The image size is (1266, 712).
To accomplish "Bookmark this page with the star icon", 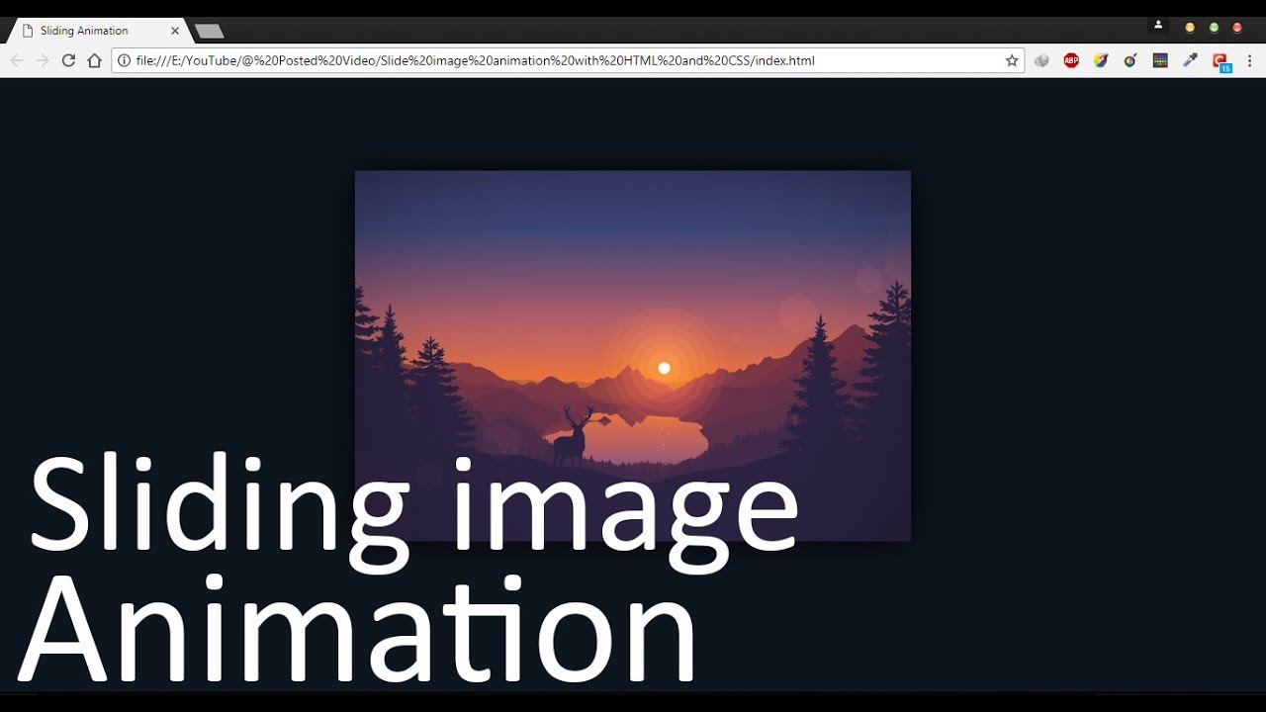I will 1012,60.
